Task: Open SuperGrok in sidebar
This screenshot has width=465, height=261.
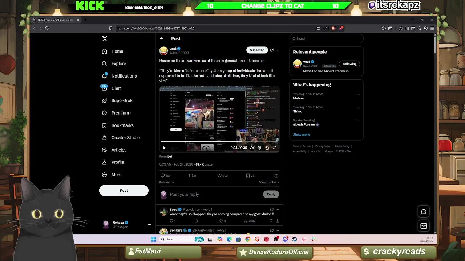Action: (117, 101)
